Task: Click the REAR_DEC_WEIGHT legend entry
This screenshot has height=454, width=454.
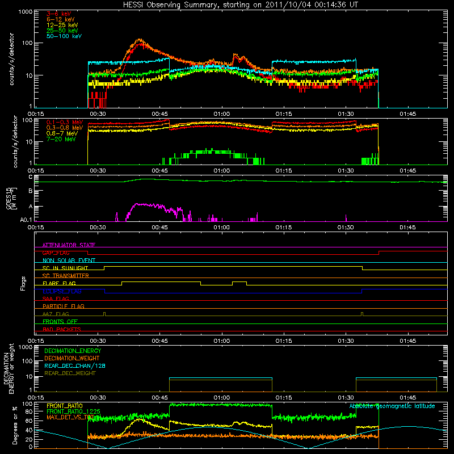Action: [x=70, y=373]
